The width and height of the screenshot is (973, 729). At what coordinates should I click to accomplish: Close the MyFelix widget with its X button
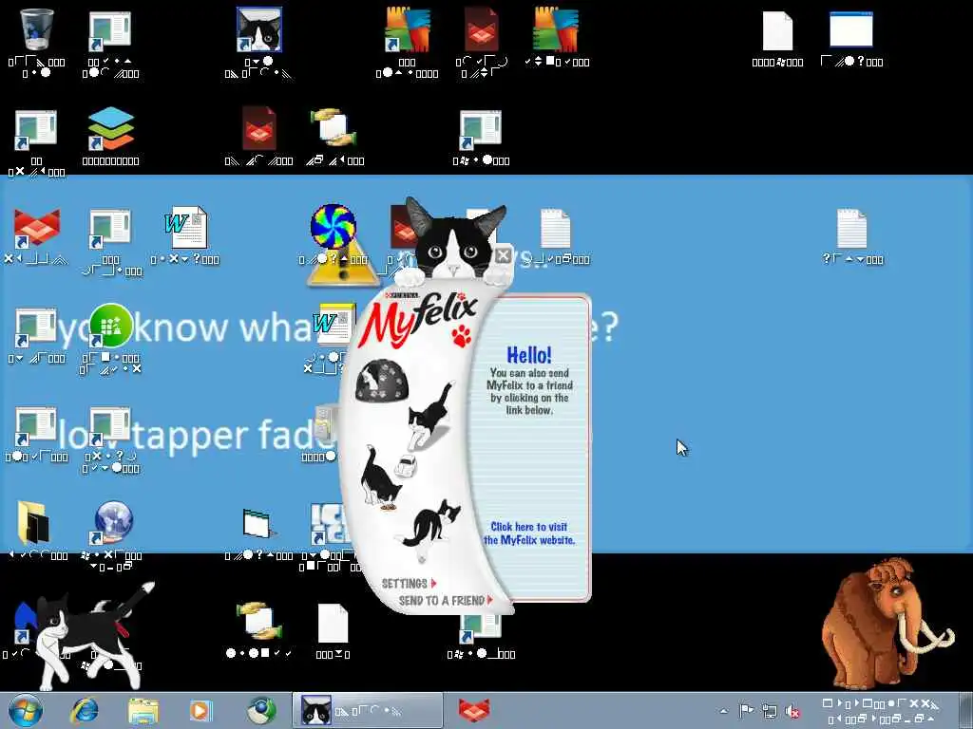[504, 254]
